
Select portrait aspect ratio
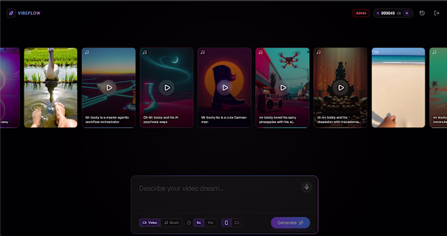tap(226, 223)
